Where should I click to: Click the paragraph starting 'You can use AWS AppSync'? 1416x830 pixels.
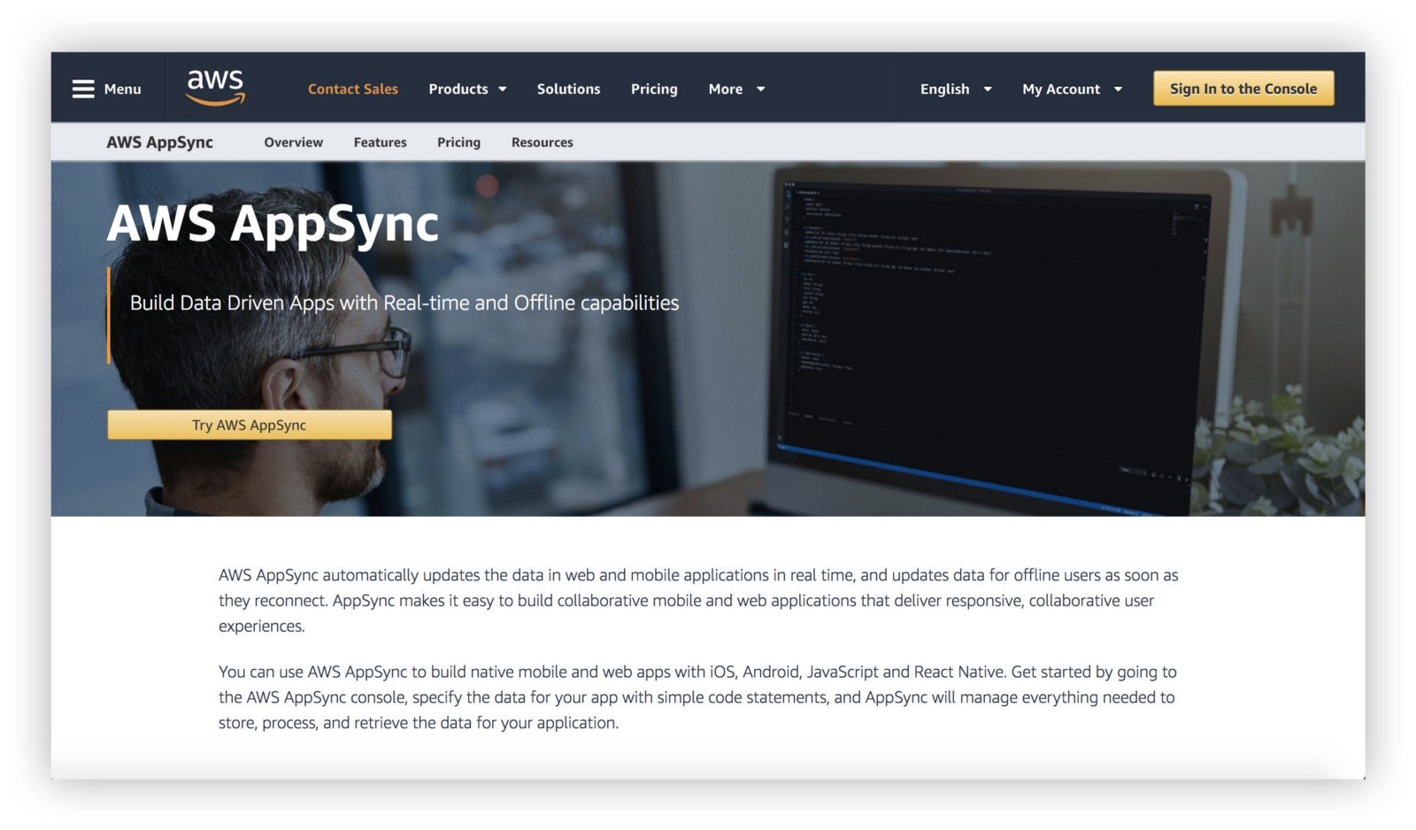[697, 697]
